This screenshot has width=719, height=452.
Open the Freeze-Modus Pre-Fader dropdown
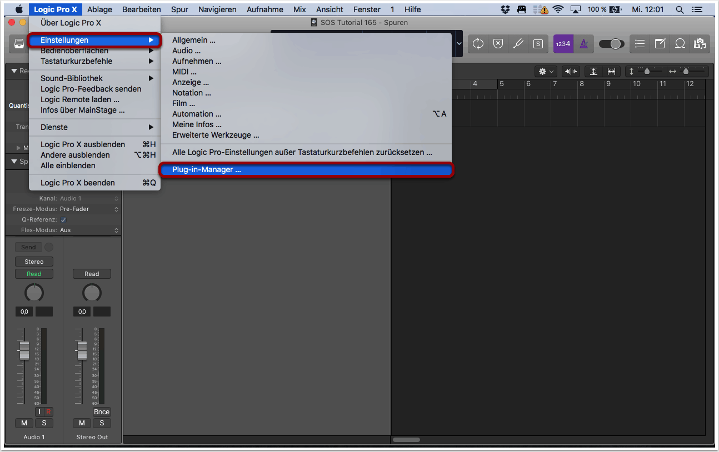(89, 209)
